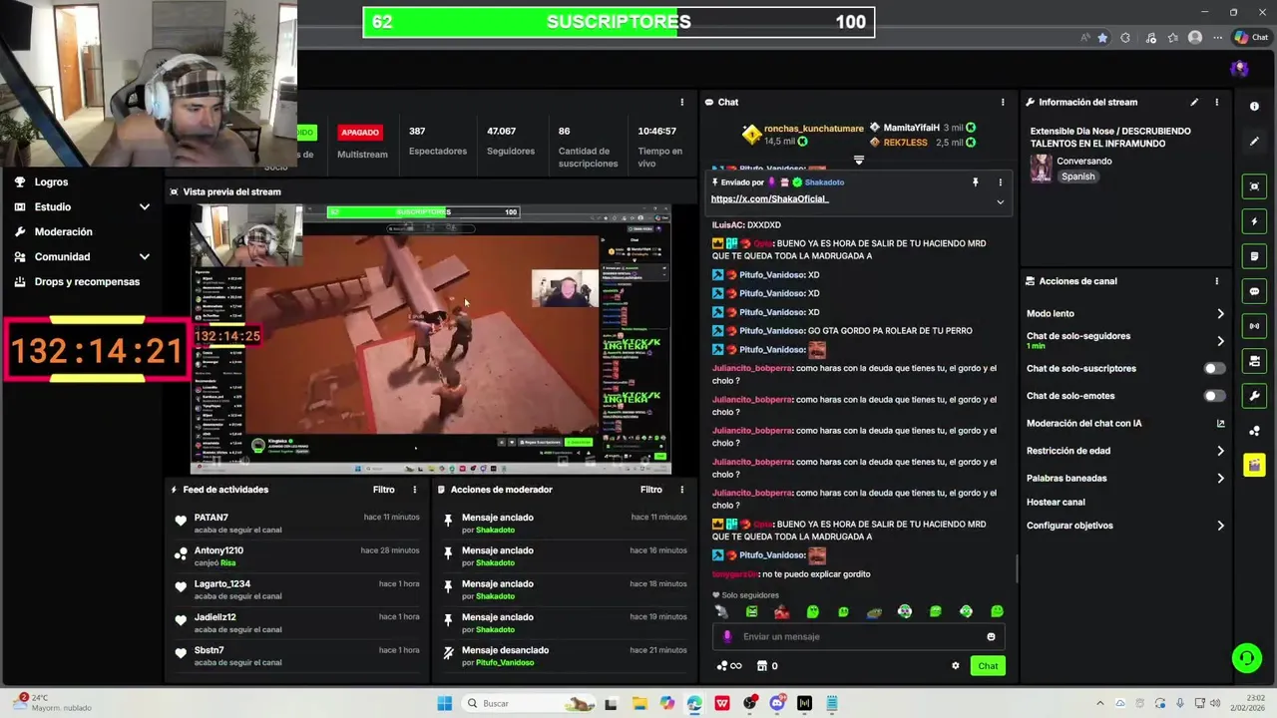Image resolution: width=1277 pixels, height=718 pixels.
Task: Expand the pinned message chevron
Action: (1000, 201)
